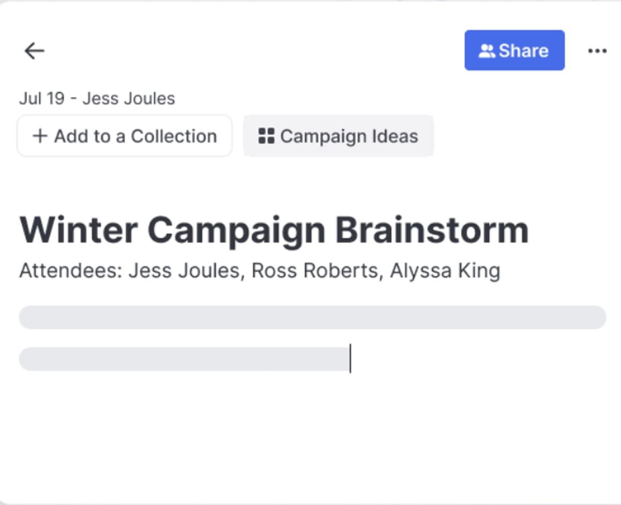Click the second shorter gray placeholder line
The image size is (621, 505).
click(184, 359)
